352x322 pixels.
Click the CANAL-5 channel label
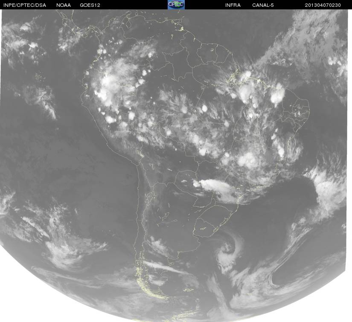coord(263,5)
